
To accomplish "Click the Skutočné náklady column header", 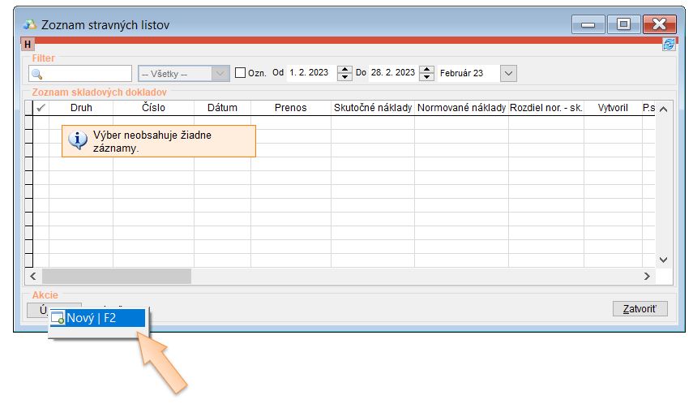I will pos(373,108).
